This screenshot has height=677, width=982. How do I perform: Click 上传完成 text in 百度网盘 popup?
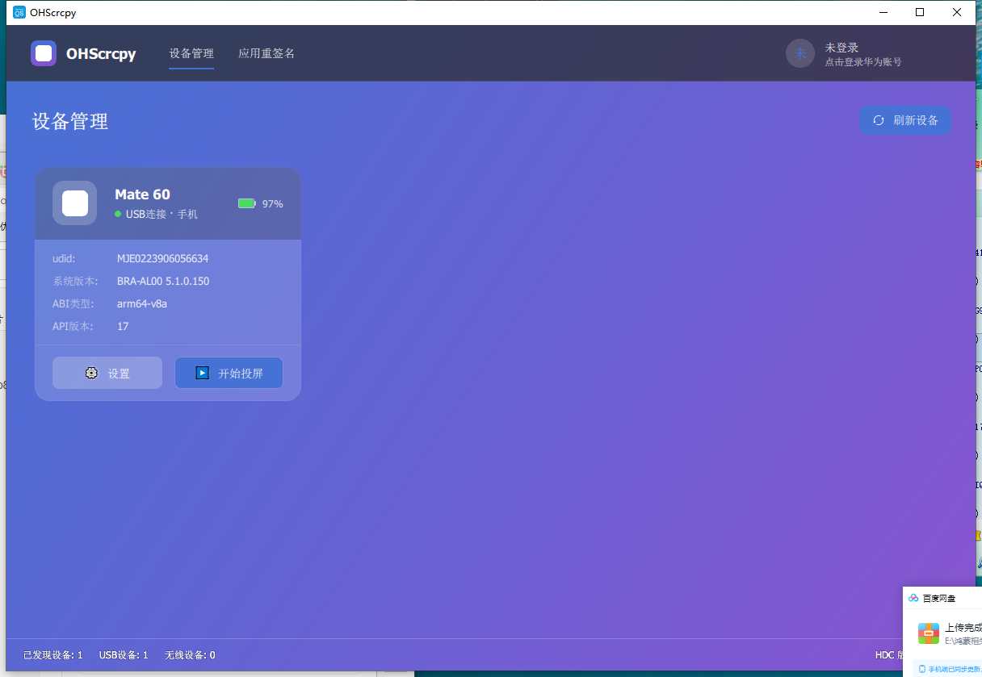click(x=963, y=628)
